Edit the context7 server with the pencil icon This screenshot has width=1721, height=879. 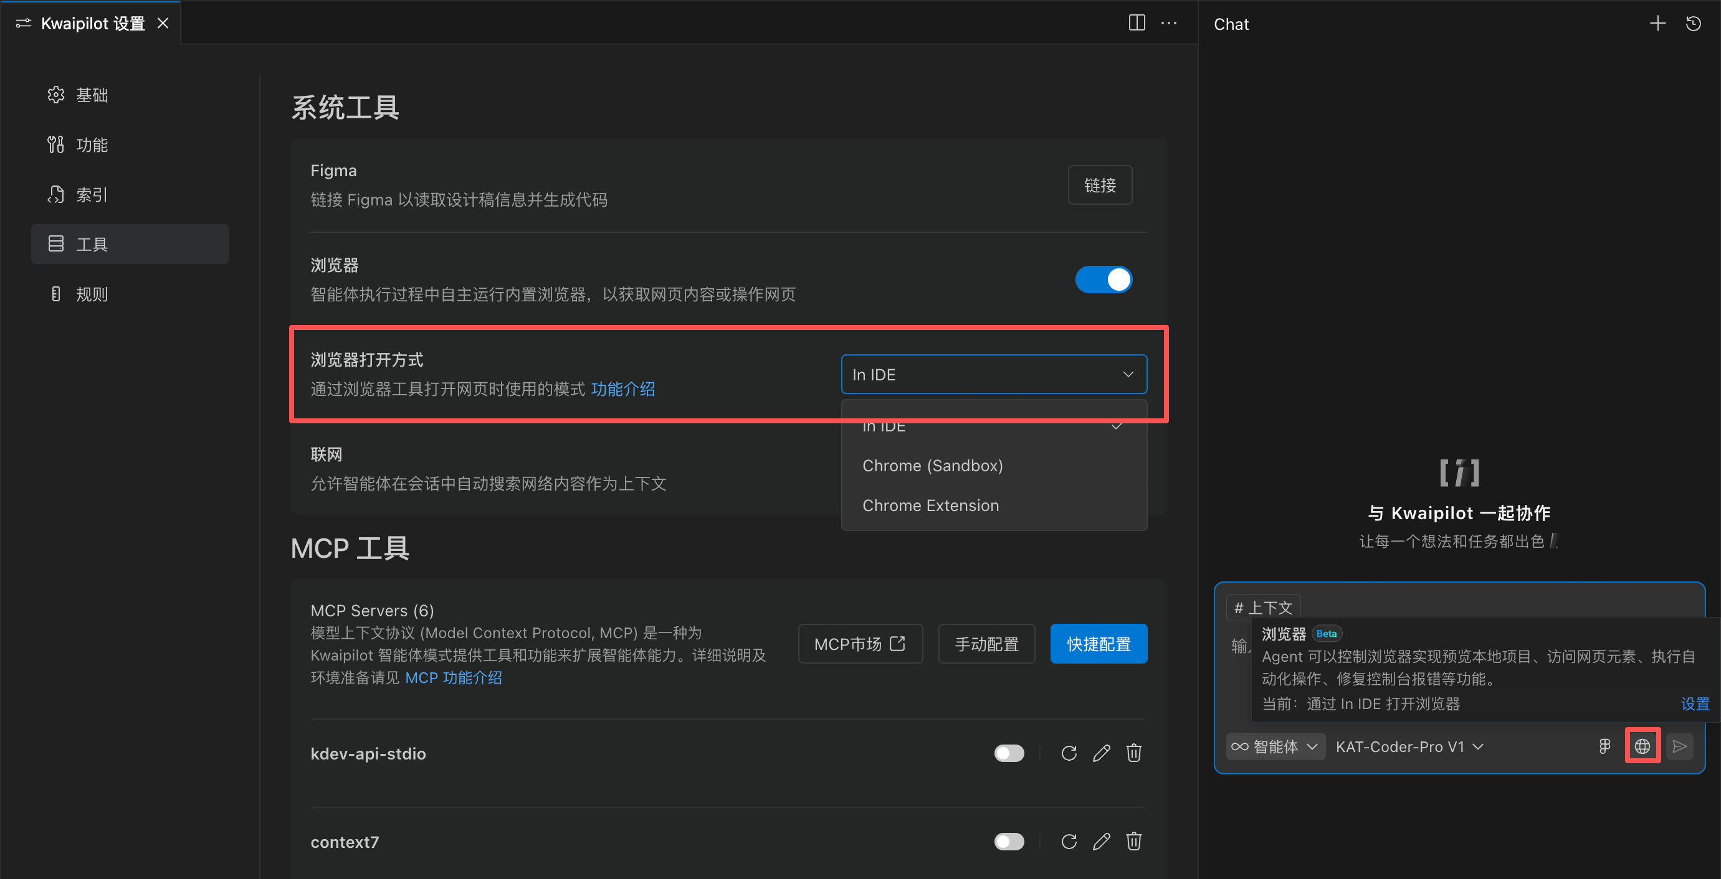coord(1102,841)
